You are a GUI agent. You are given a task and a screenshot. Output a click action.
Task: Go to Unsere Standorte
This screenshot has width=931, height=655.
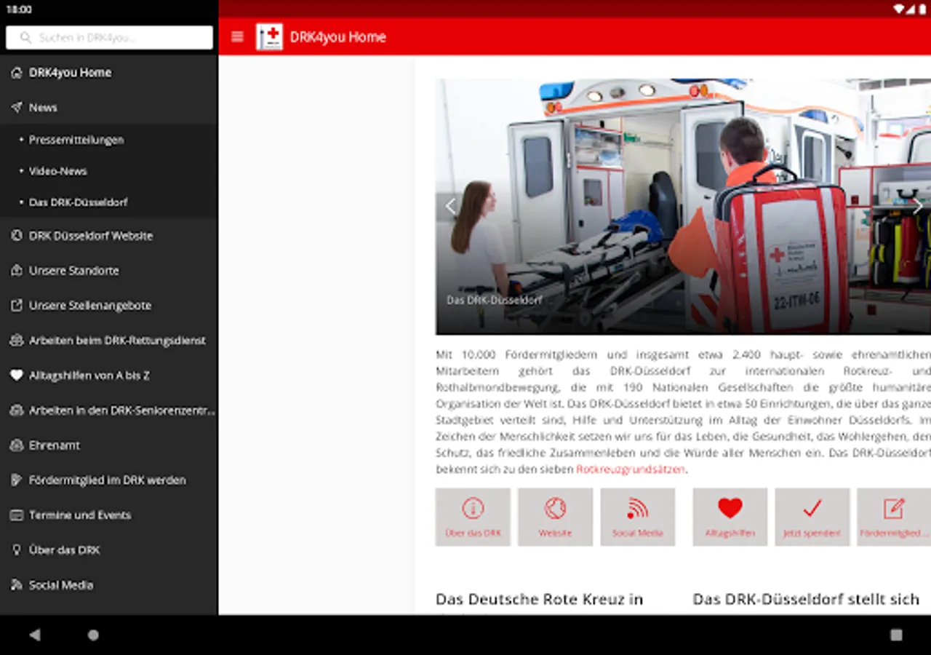[x=109, y=271]
